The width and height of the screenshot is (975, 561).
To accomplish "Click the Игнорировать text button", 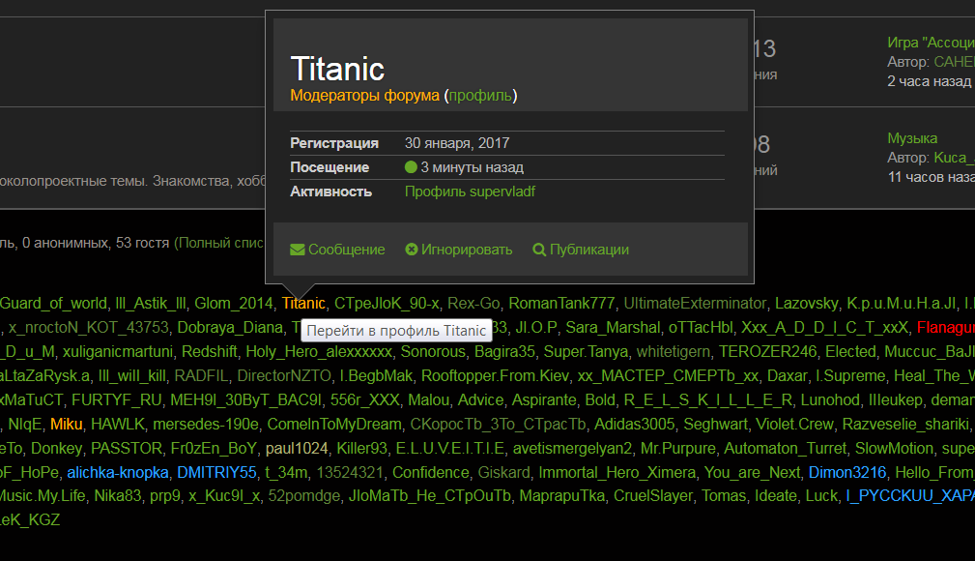I will coord(467,250).
